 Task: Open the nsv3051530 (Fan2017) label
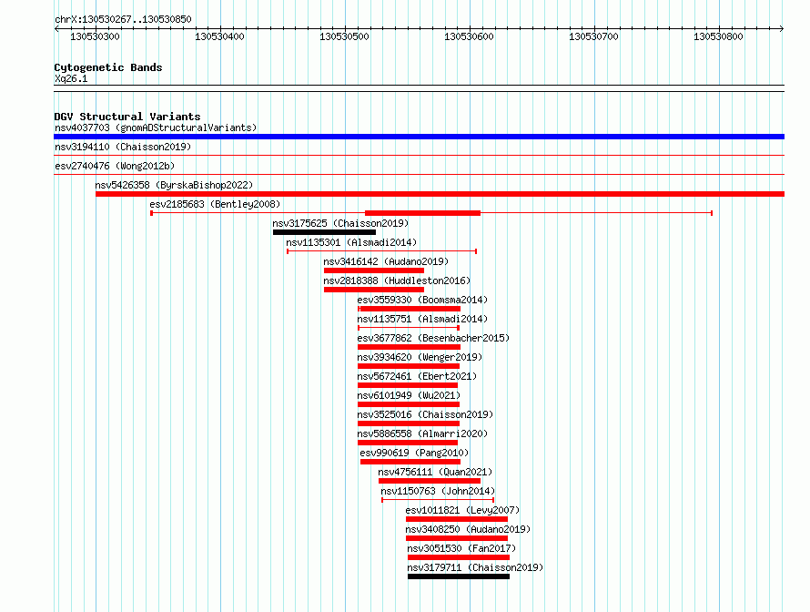pos(461,548)
